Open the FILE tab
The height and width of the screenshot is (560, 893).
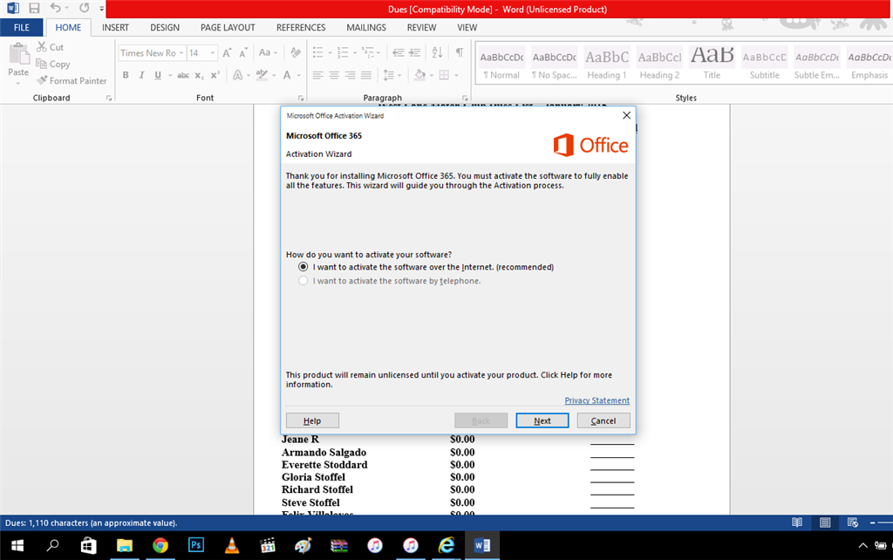point(22,27)
